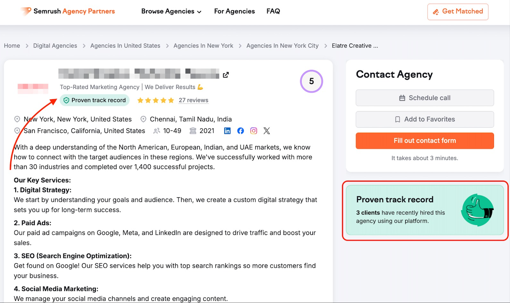Go to Agencies In New York City breadcrumb

[x=282, y=46]
